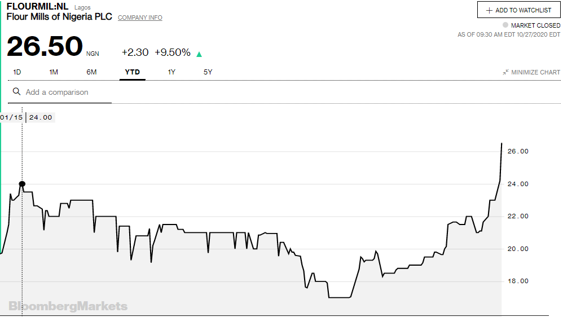Click the magnifier search icon
This screenshot has width=563, height=317.
pyautogui.click(x=17, y=92)
